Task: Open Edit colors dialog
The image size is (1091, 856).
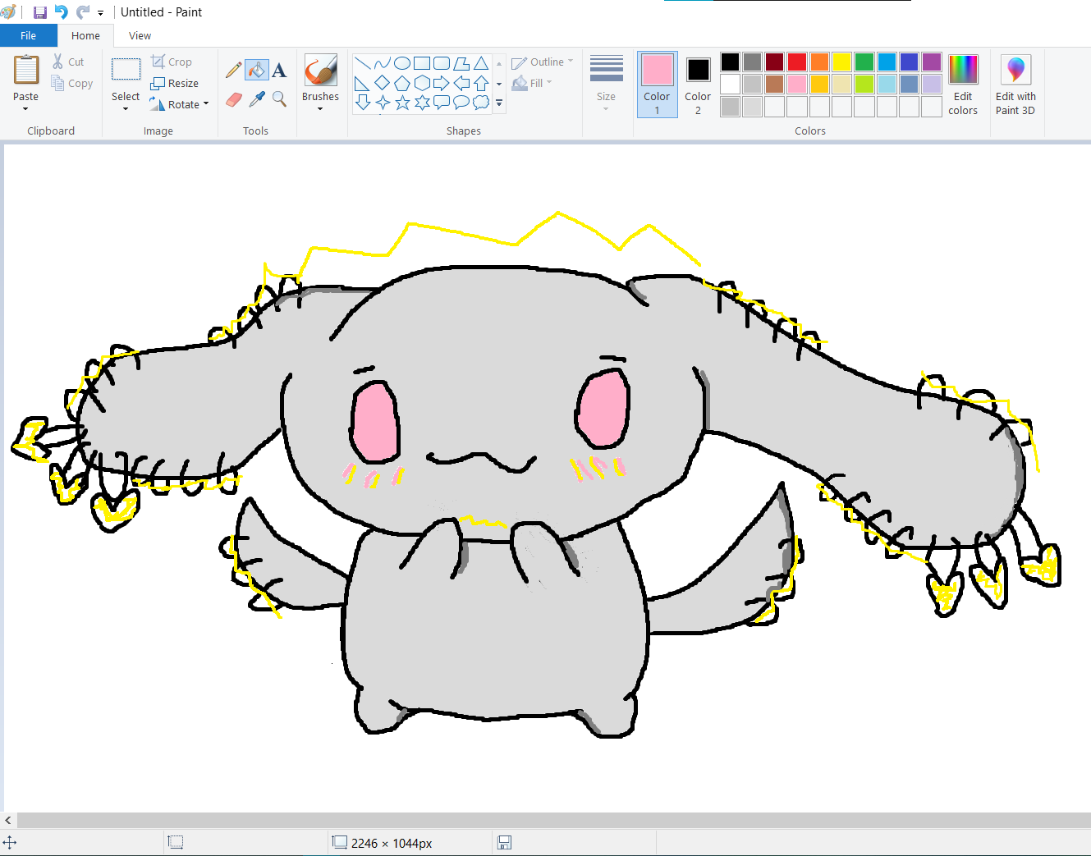Action: (963, 85)
